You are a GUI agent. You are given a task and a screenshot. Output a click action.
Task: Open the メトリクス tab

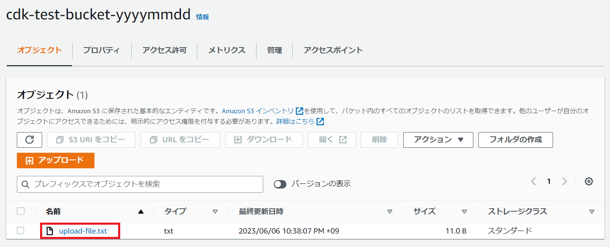pyautogui.click(x=227, y=50)
